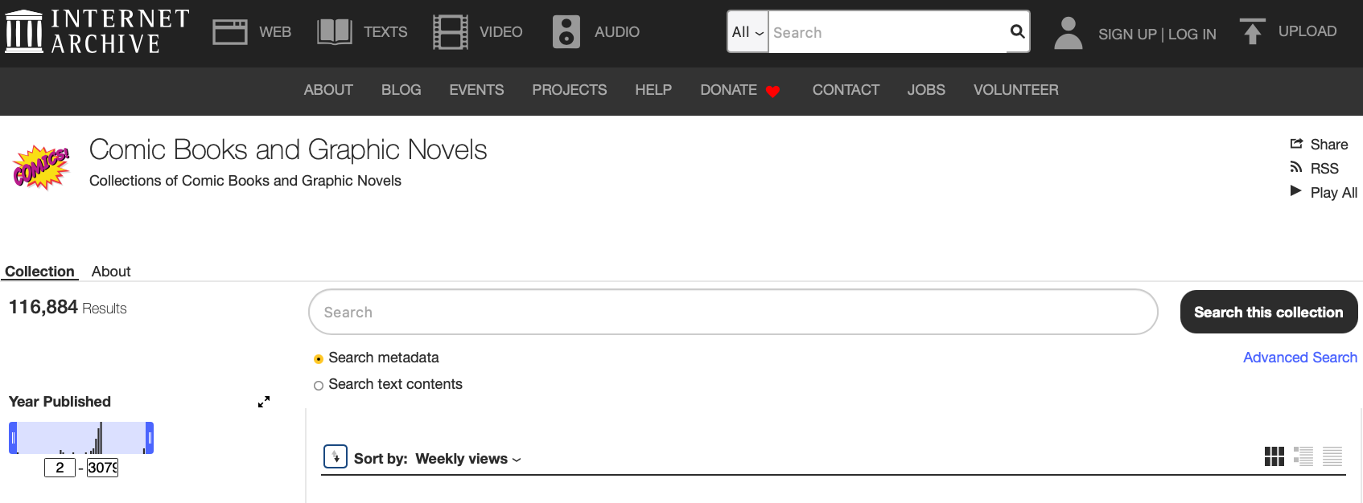Open the Internet Archive home logo
1363x503 pixels.
coord(97,32)
